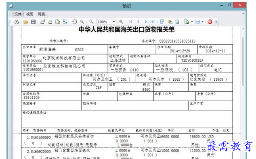The width and height of the screenshot is (256, 159).
Task: Click the declaration date 2014-12-17
Action: [x=215, y=51]
